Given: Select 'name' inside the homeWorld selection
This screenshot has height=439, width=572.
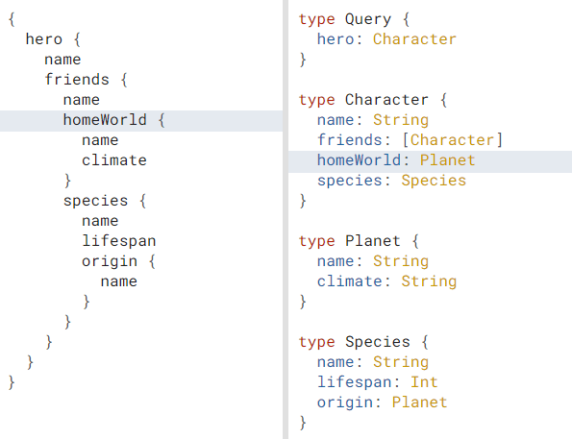Looking at the screenshot, I should [100, 140].
